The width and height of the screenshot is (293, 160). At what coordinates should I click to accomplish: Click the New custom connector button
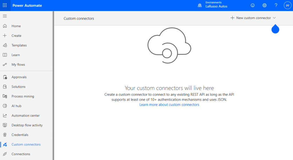(x=251, y=18)
